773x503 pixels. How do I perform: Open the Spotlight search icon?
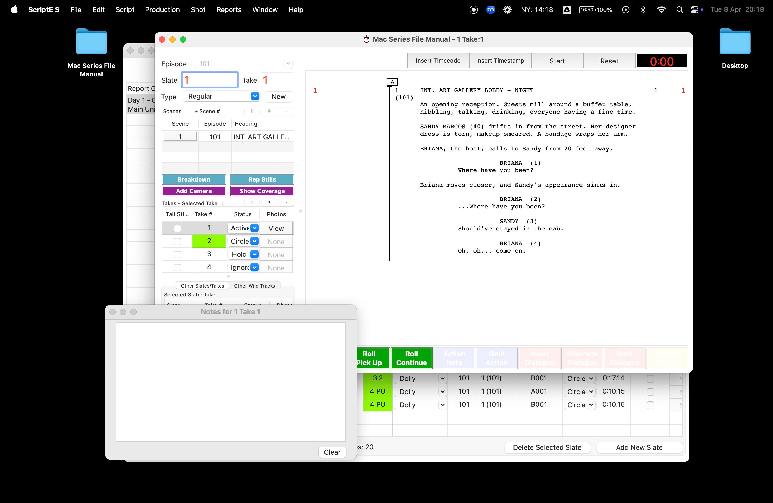pos(679,10)
